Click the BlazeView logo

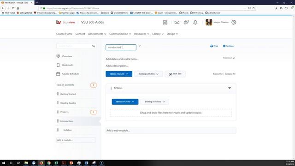[x=65, y=22]
